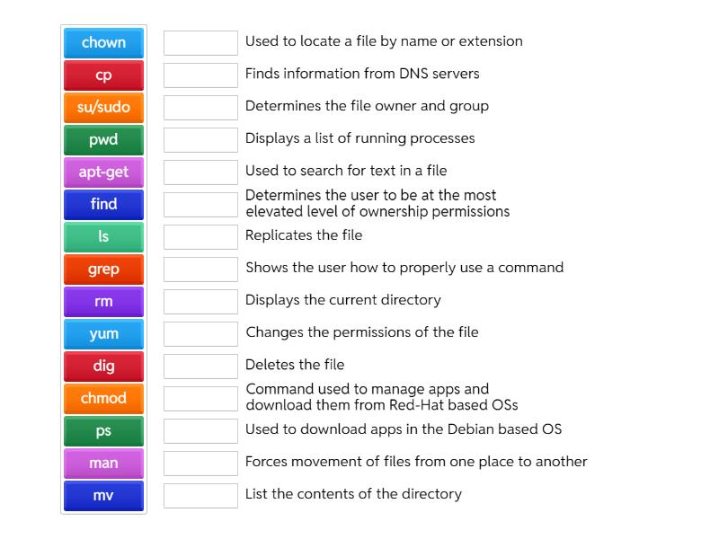Click answer box beside 'Finds information from DNS servers'
This screenshot has width=719, height=539.
200,75
